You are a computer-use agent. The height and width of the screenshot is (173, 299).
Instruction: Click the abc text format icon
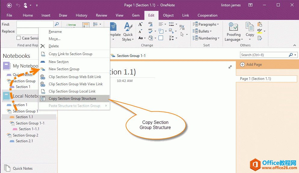(x=150, y=24)
